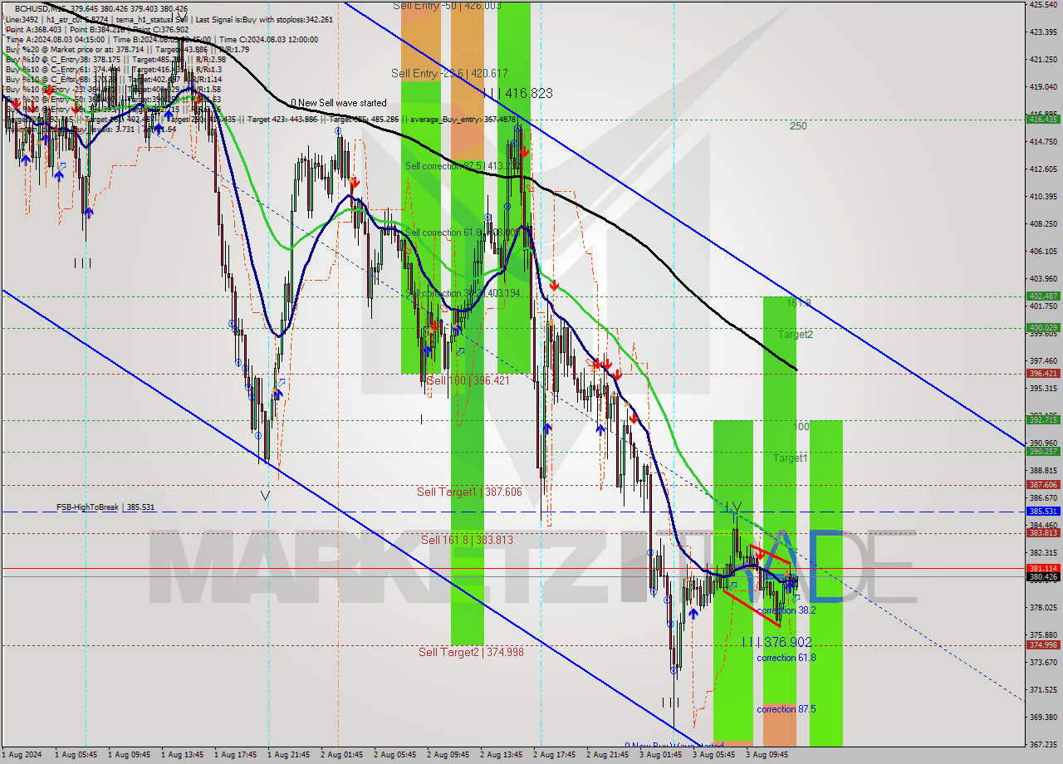Click the red 387.606 price tag
The width and height of the screenshot is (1063, 764).
[1043, 485]
